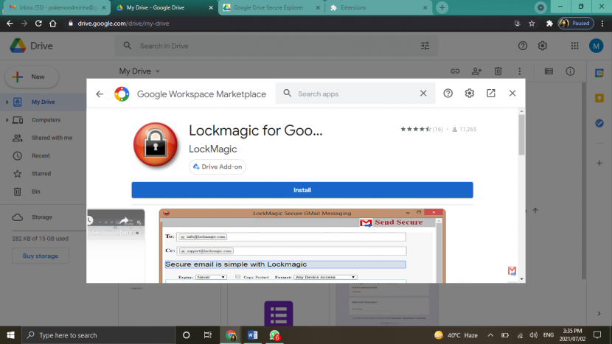
Task: Open Storage in the sidebar
Action: 41,217
